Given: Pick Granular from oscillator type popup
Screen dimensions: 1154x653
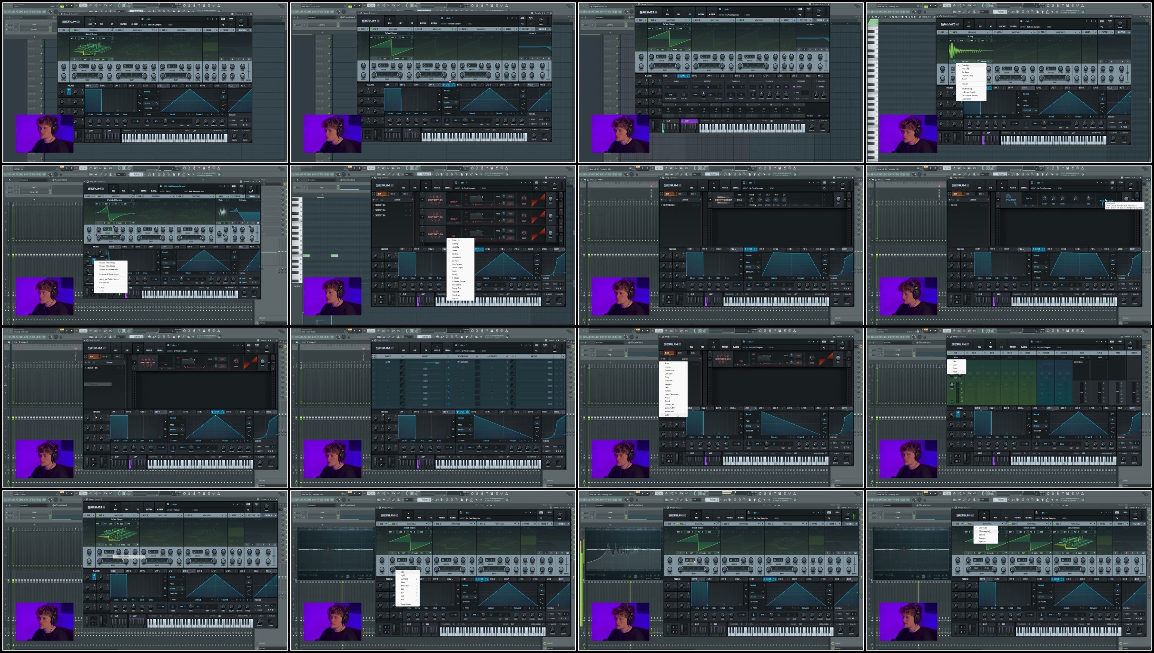Looking at the screenshot, I should (x=982, y=538).
